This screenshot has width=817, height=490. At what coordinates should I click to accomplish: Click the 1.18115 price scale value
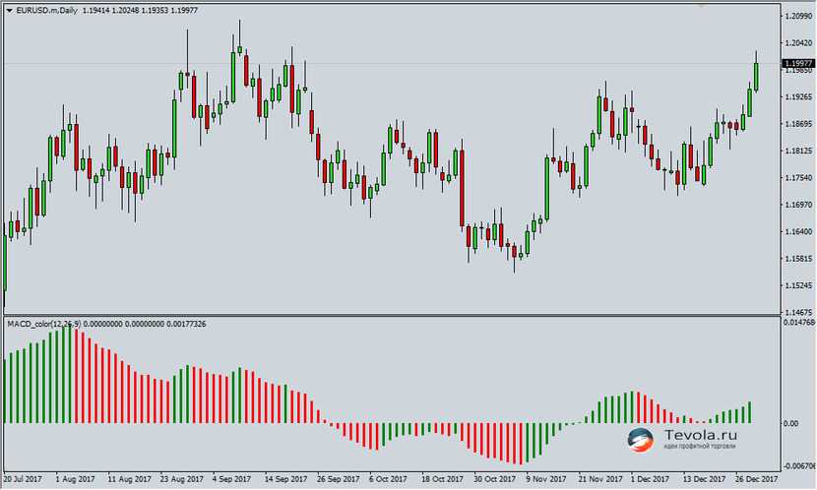tap(795, 152)
